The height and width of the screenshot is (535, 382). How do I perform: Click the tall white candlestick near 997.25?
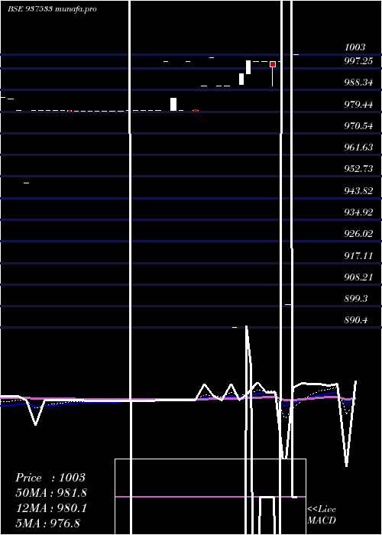point(248,67)
